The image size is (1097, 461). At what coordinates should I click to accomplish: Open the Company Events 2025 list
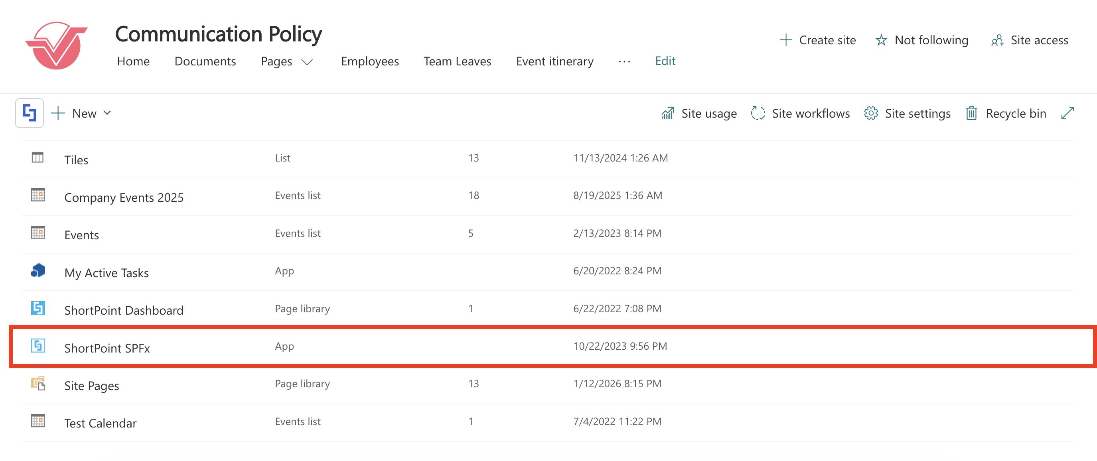click(x=124, y=197)
